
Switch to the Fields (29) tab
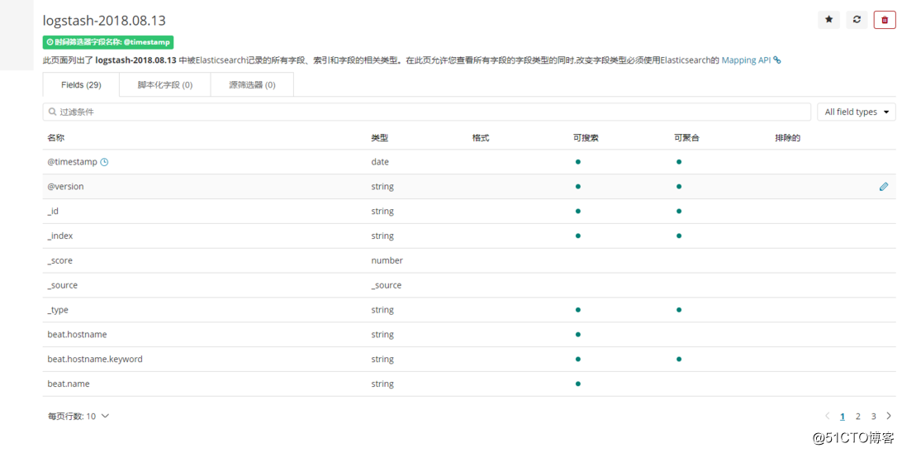pos(81,84)
